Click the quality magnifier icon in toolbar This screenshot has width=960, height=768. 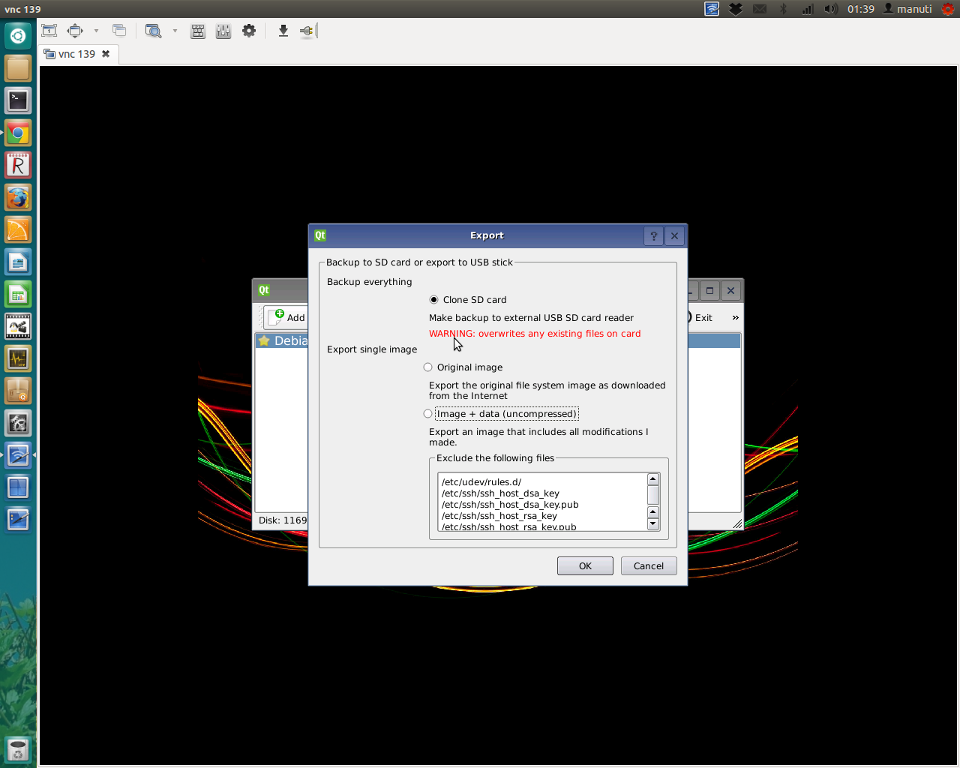[153, 31]
